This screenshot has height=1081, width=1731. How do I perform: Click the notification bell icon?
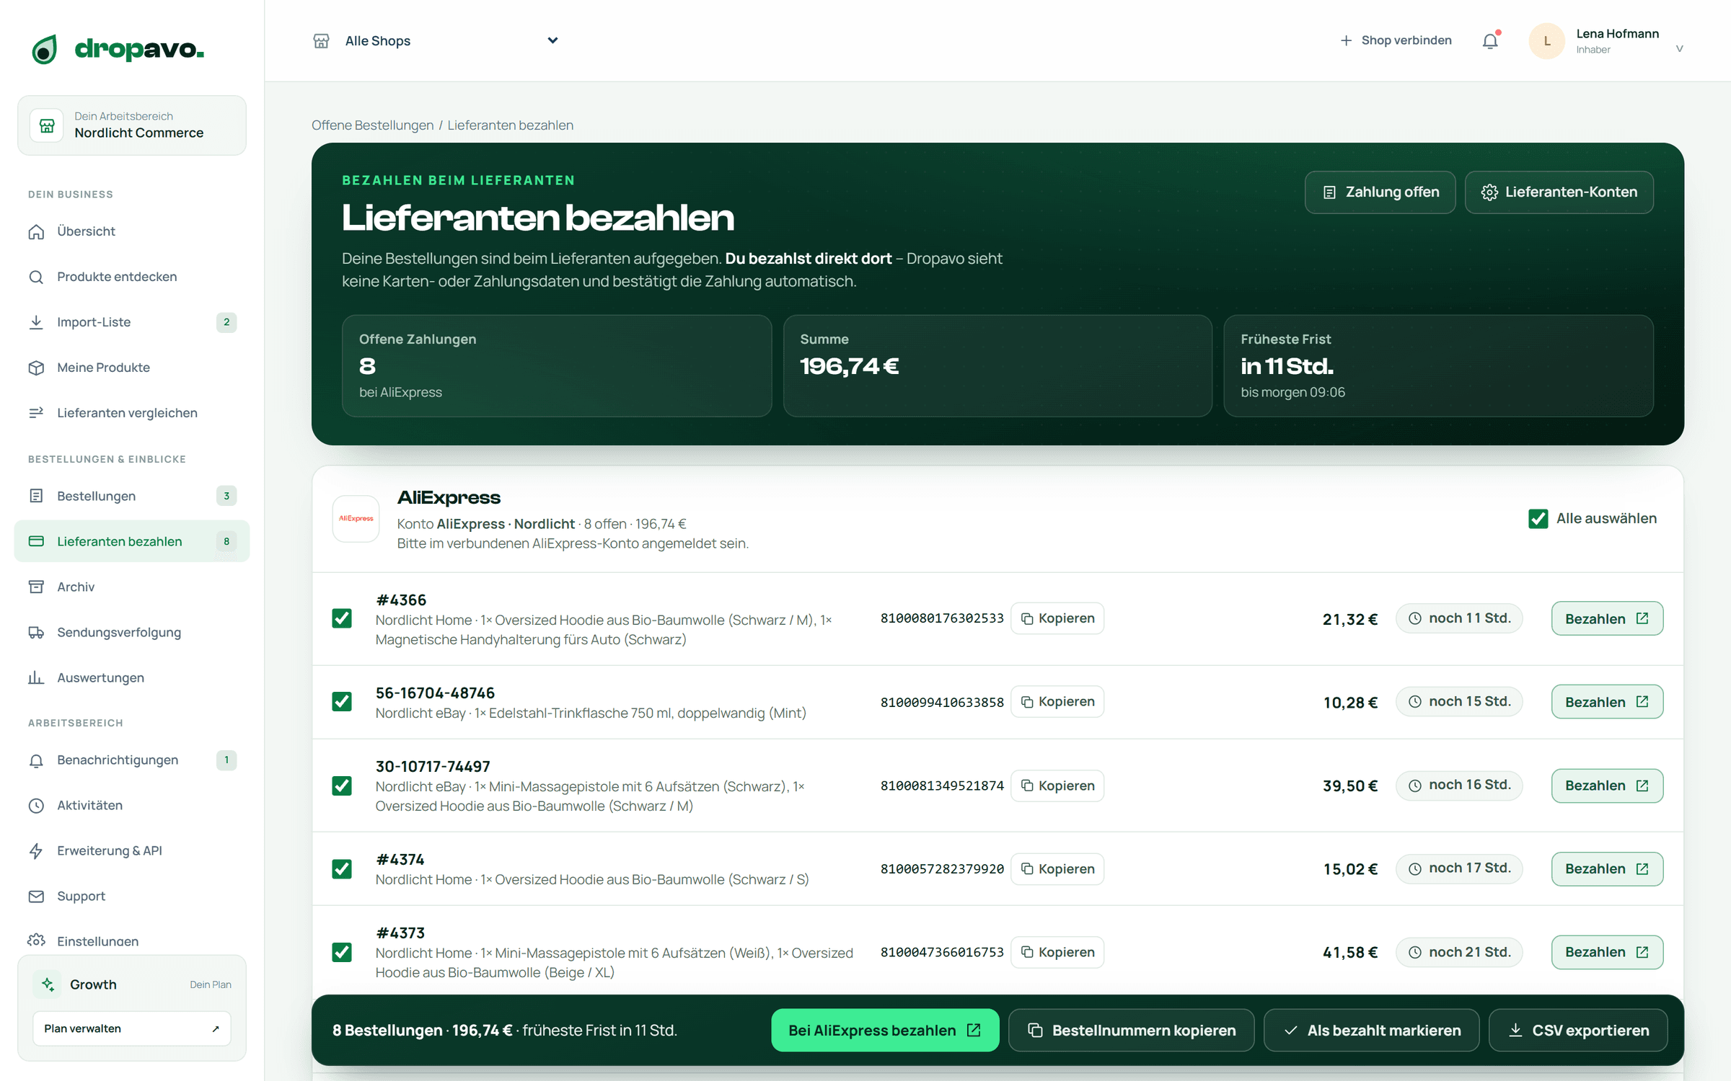click(1490, 41)
